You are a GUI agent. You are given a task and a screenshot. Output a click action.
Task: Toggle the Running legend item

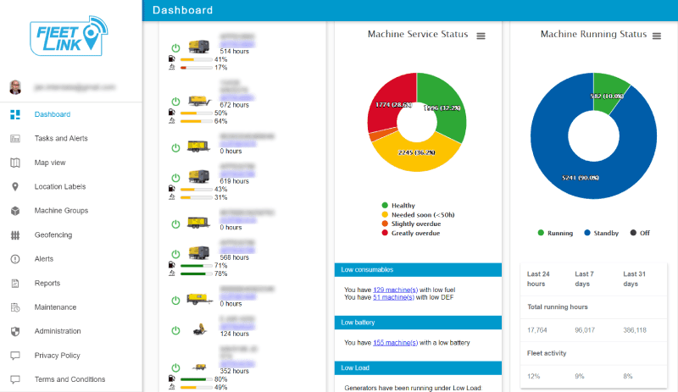pyautogui.click(x=557, y=233)
